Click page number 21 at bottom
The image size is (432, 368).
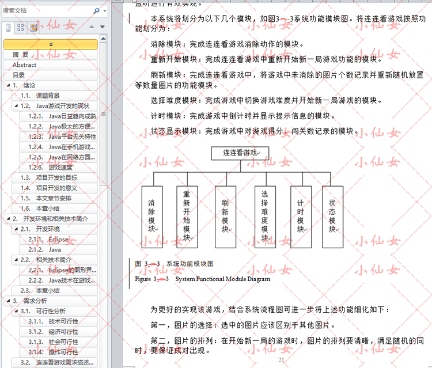pos(281,360)
